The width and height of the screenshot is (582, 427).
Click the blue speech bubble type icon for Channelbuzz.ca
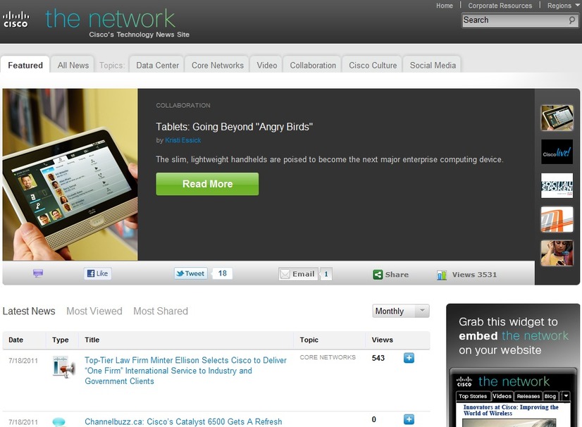click(x=59, y=422)
